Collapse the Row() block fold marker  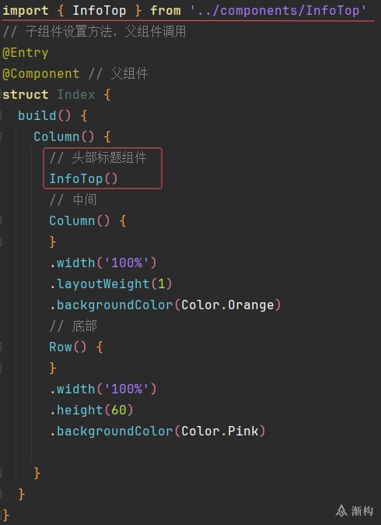1,347
